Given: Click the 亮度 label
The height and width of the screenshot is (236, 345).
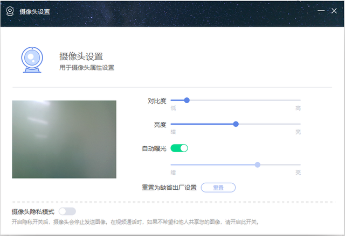Looking at the screenshot, I should click(160, 125).
